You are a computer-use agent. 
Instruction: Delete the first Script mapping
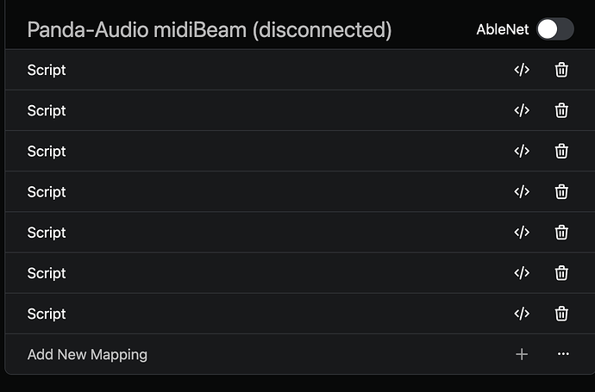[561, 70]
